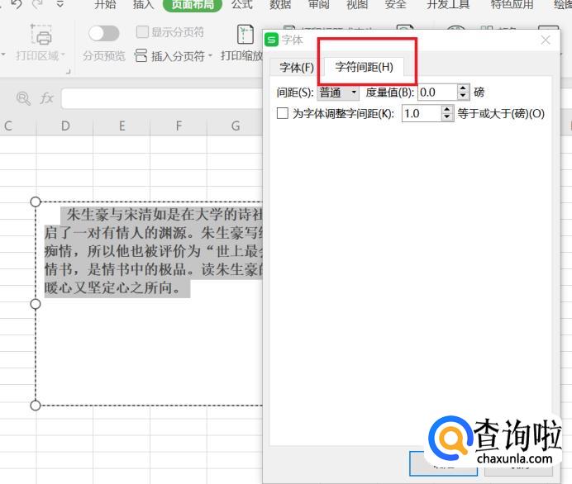Expand the 插入分页符 dropdown arrow
Image resolution: width=572 pixels, height=484 pixels.
(x=210, y=56)
